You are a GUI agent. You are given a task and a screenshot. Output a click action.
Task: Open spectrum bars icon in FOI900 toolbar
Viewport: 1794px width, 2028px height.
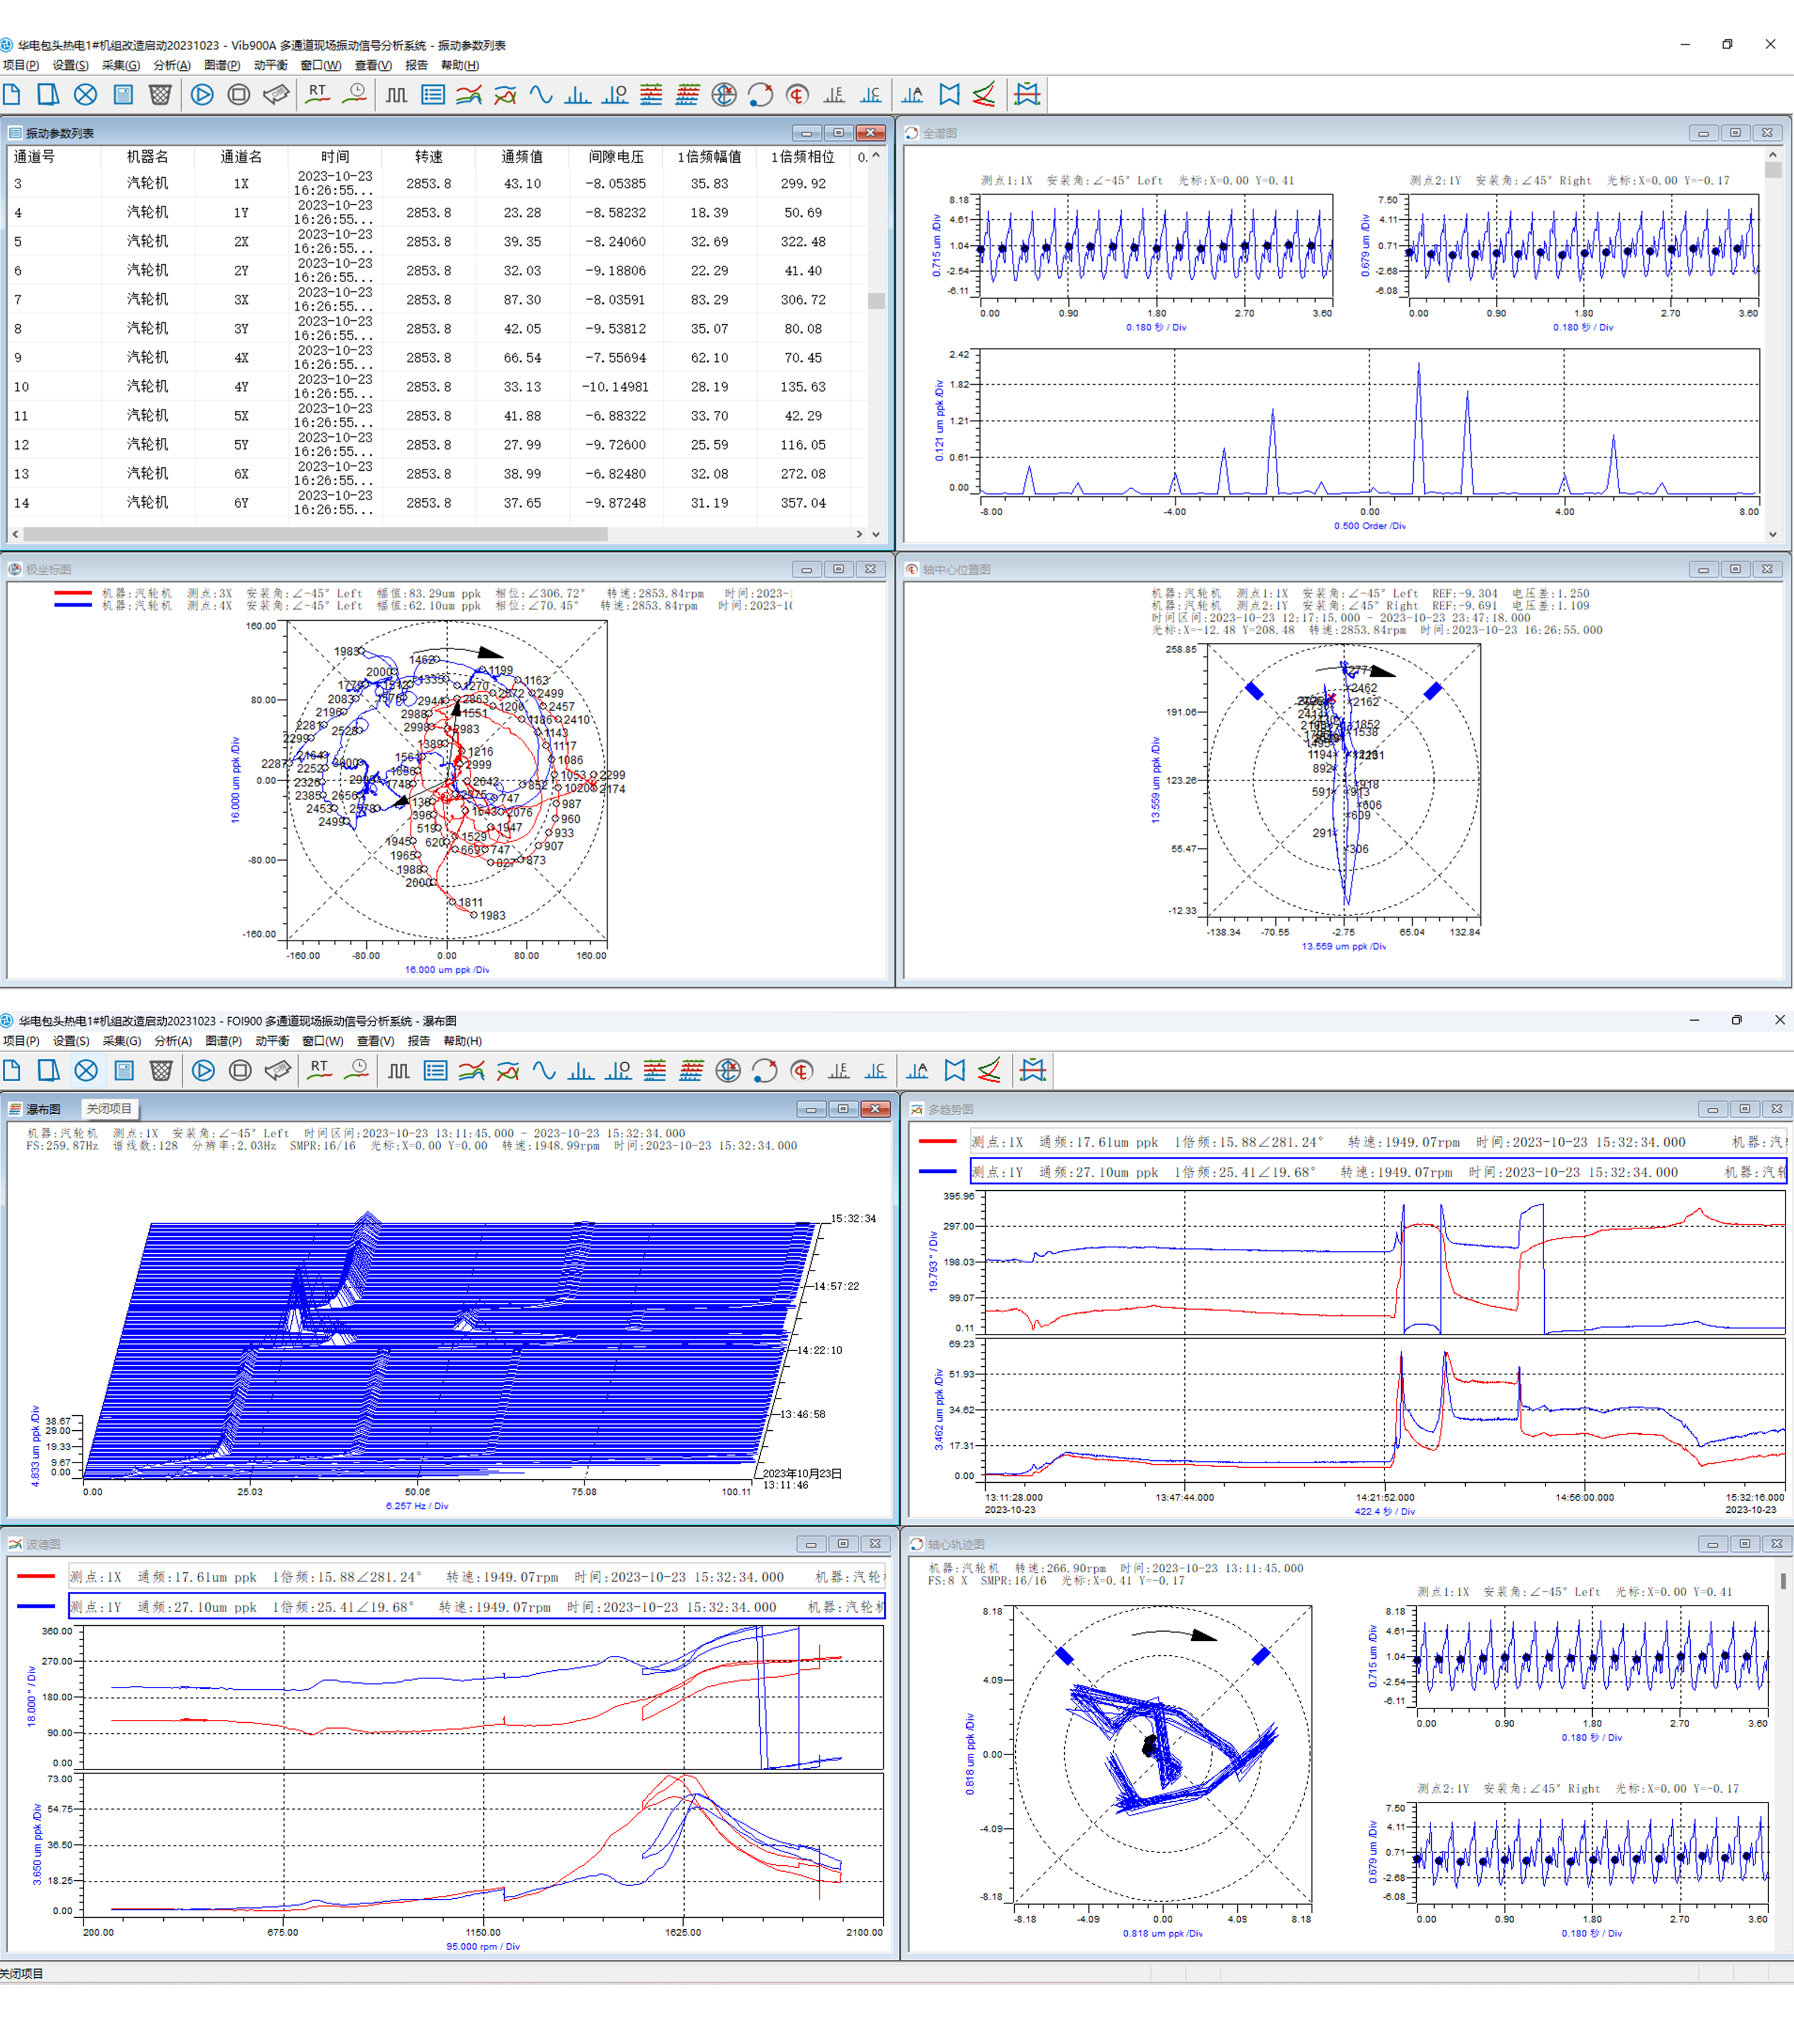point(581,1071)
